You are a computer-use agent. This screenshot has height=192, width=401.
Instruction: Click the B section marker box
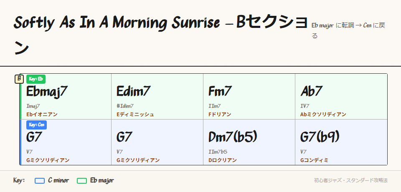19,79
